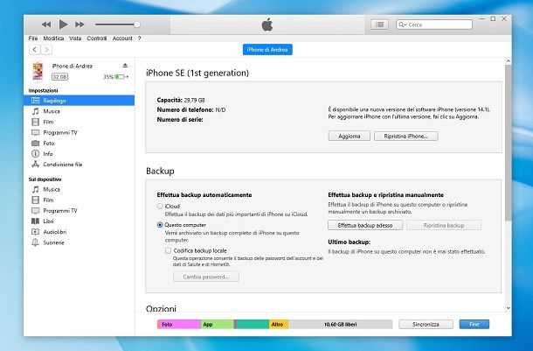Open the Vista menu

(x=75, y=39)
